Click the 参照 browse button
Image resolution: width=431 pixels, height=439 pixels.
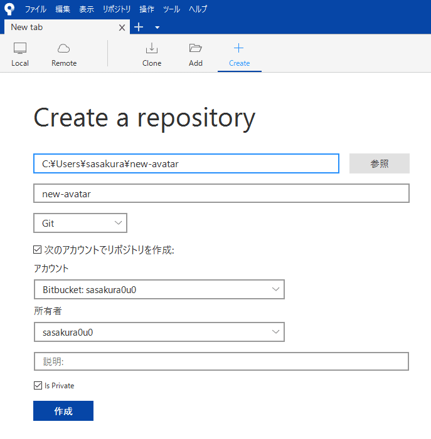(x=380, y=163)
